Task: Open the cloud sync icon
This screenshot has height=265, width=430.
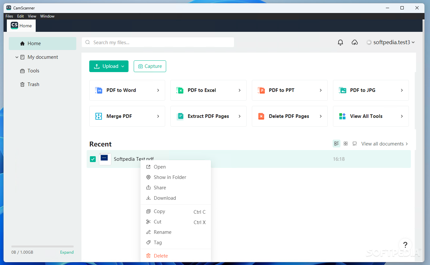Action: 355,42
